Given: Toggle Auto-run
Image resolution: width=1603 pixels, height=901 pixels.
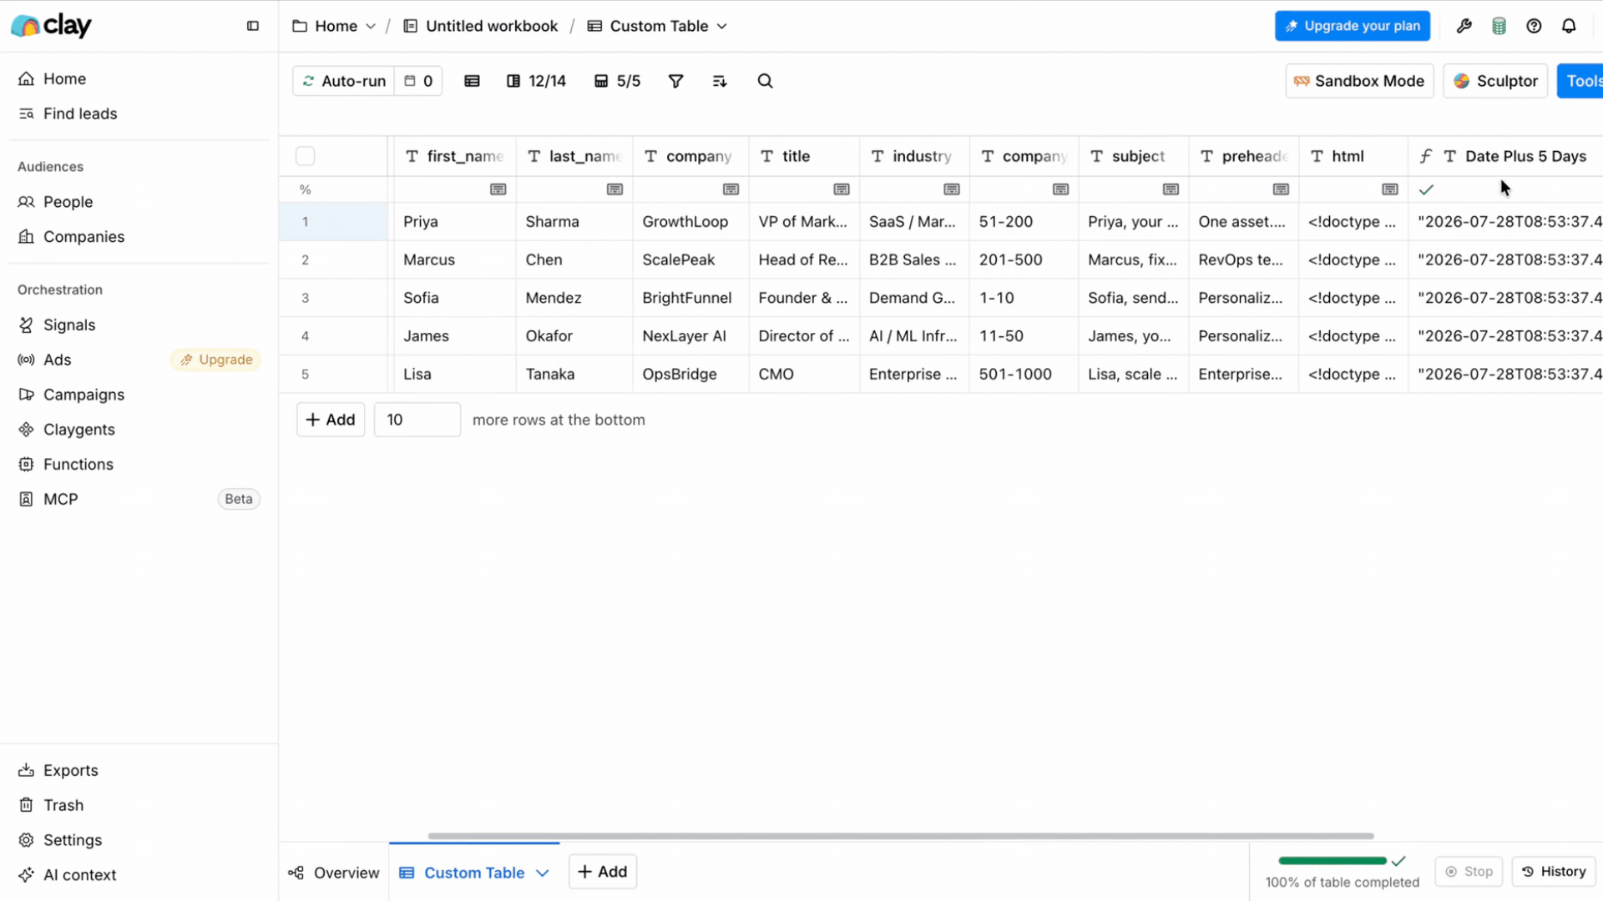Looking at the screenshot, I should tap(344, 81).
